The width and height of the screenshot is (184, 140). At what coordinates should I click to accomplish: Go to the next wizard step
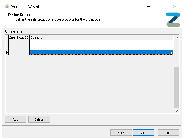pyautogui.click(x=143, y=133)
